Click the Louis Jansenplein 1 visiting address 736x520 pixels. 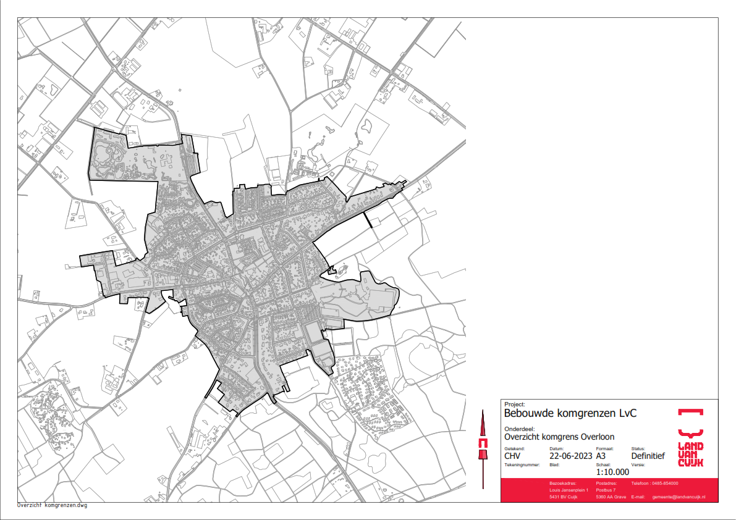coord(569,490)
